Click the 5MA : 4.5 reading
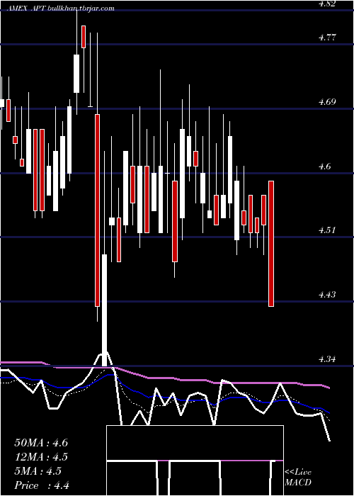The height and width of the screenshot is (496, 354). coord(38,471)
